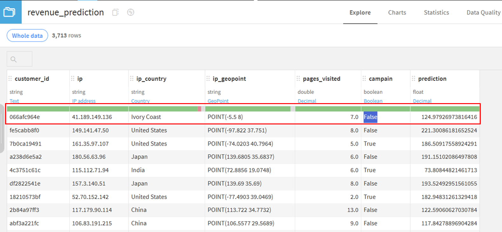
Task: Click the prediction column handle icon
Action: pos(413,79)
